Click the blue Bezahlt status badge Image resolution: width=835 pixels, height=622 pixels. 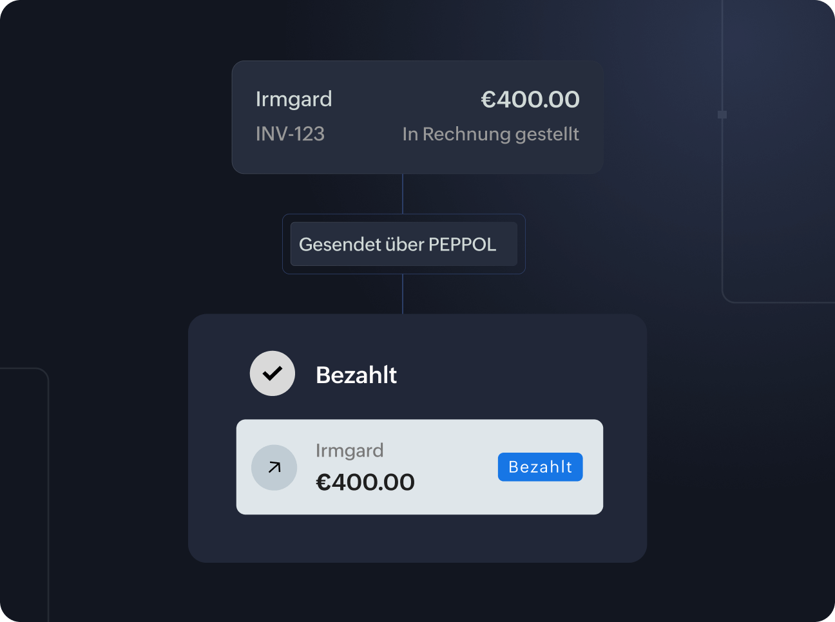(x=540, y=467)
